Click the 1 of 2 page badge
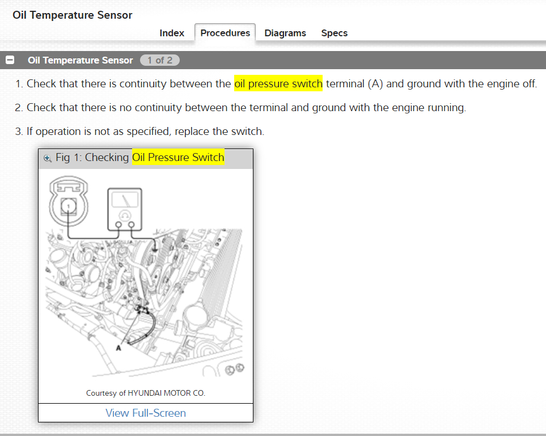 pyautogui.click(x=160, y=60)
